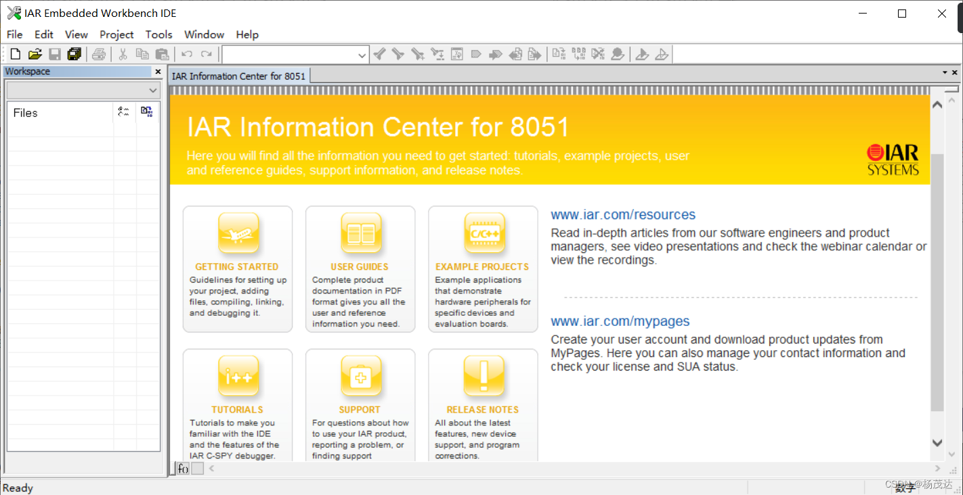Click the Stop Build icon
Viewport: 963px width, 495px height.
(x=598, y=54)
